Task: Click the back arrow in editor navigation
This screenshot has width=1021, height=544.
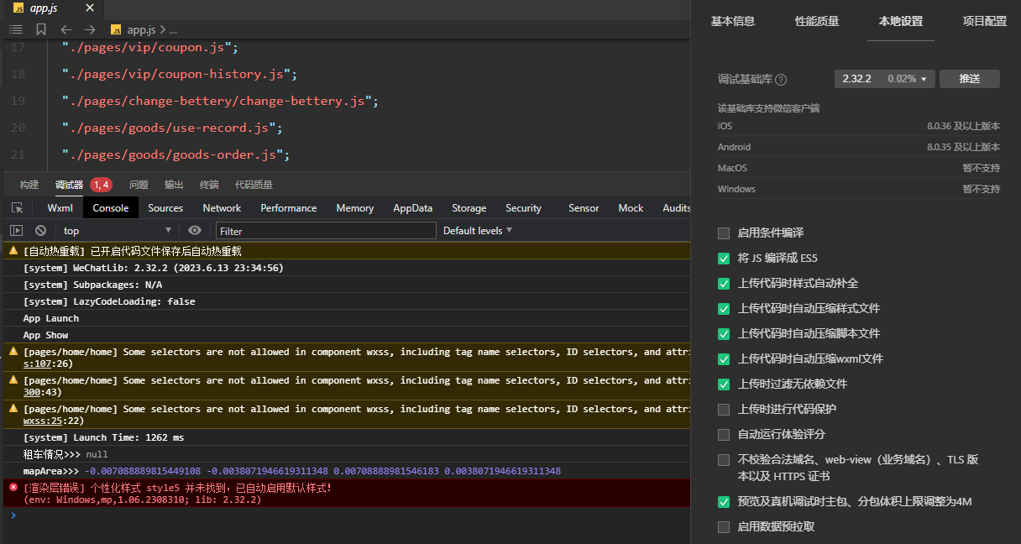Action: 65,29
